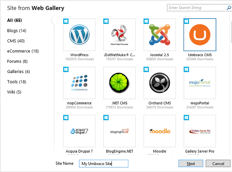Select the BlogEngine.NET tile

[119, 131]
